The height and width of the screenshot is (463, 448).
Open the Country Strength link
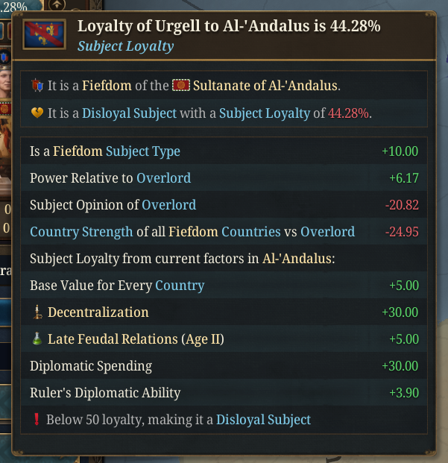pos(81,232)
